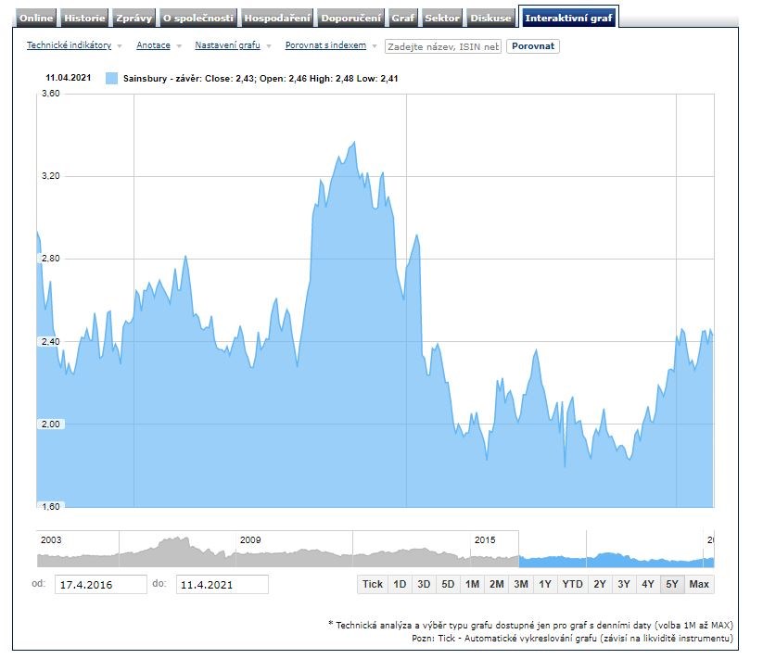Go to the Zprávy tab

tap(134, 18)
